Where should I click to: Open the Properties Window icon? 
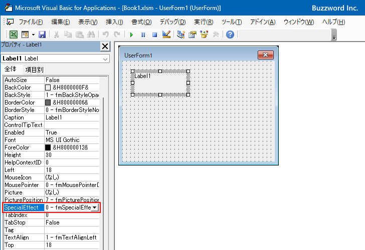193,34
